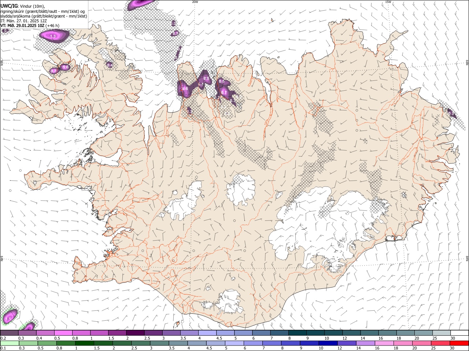Click the 'slydda/snjókoma' legend description line

[x=44, y=16]
